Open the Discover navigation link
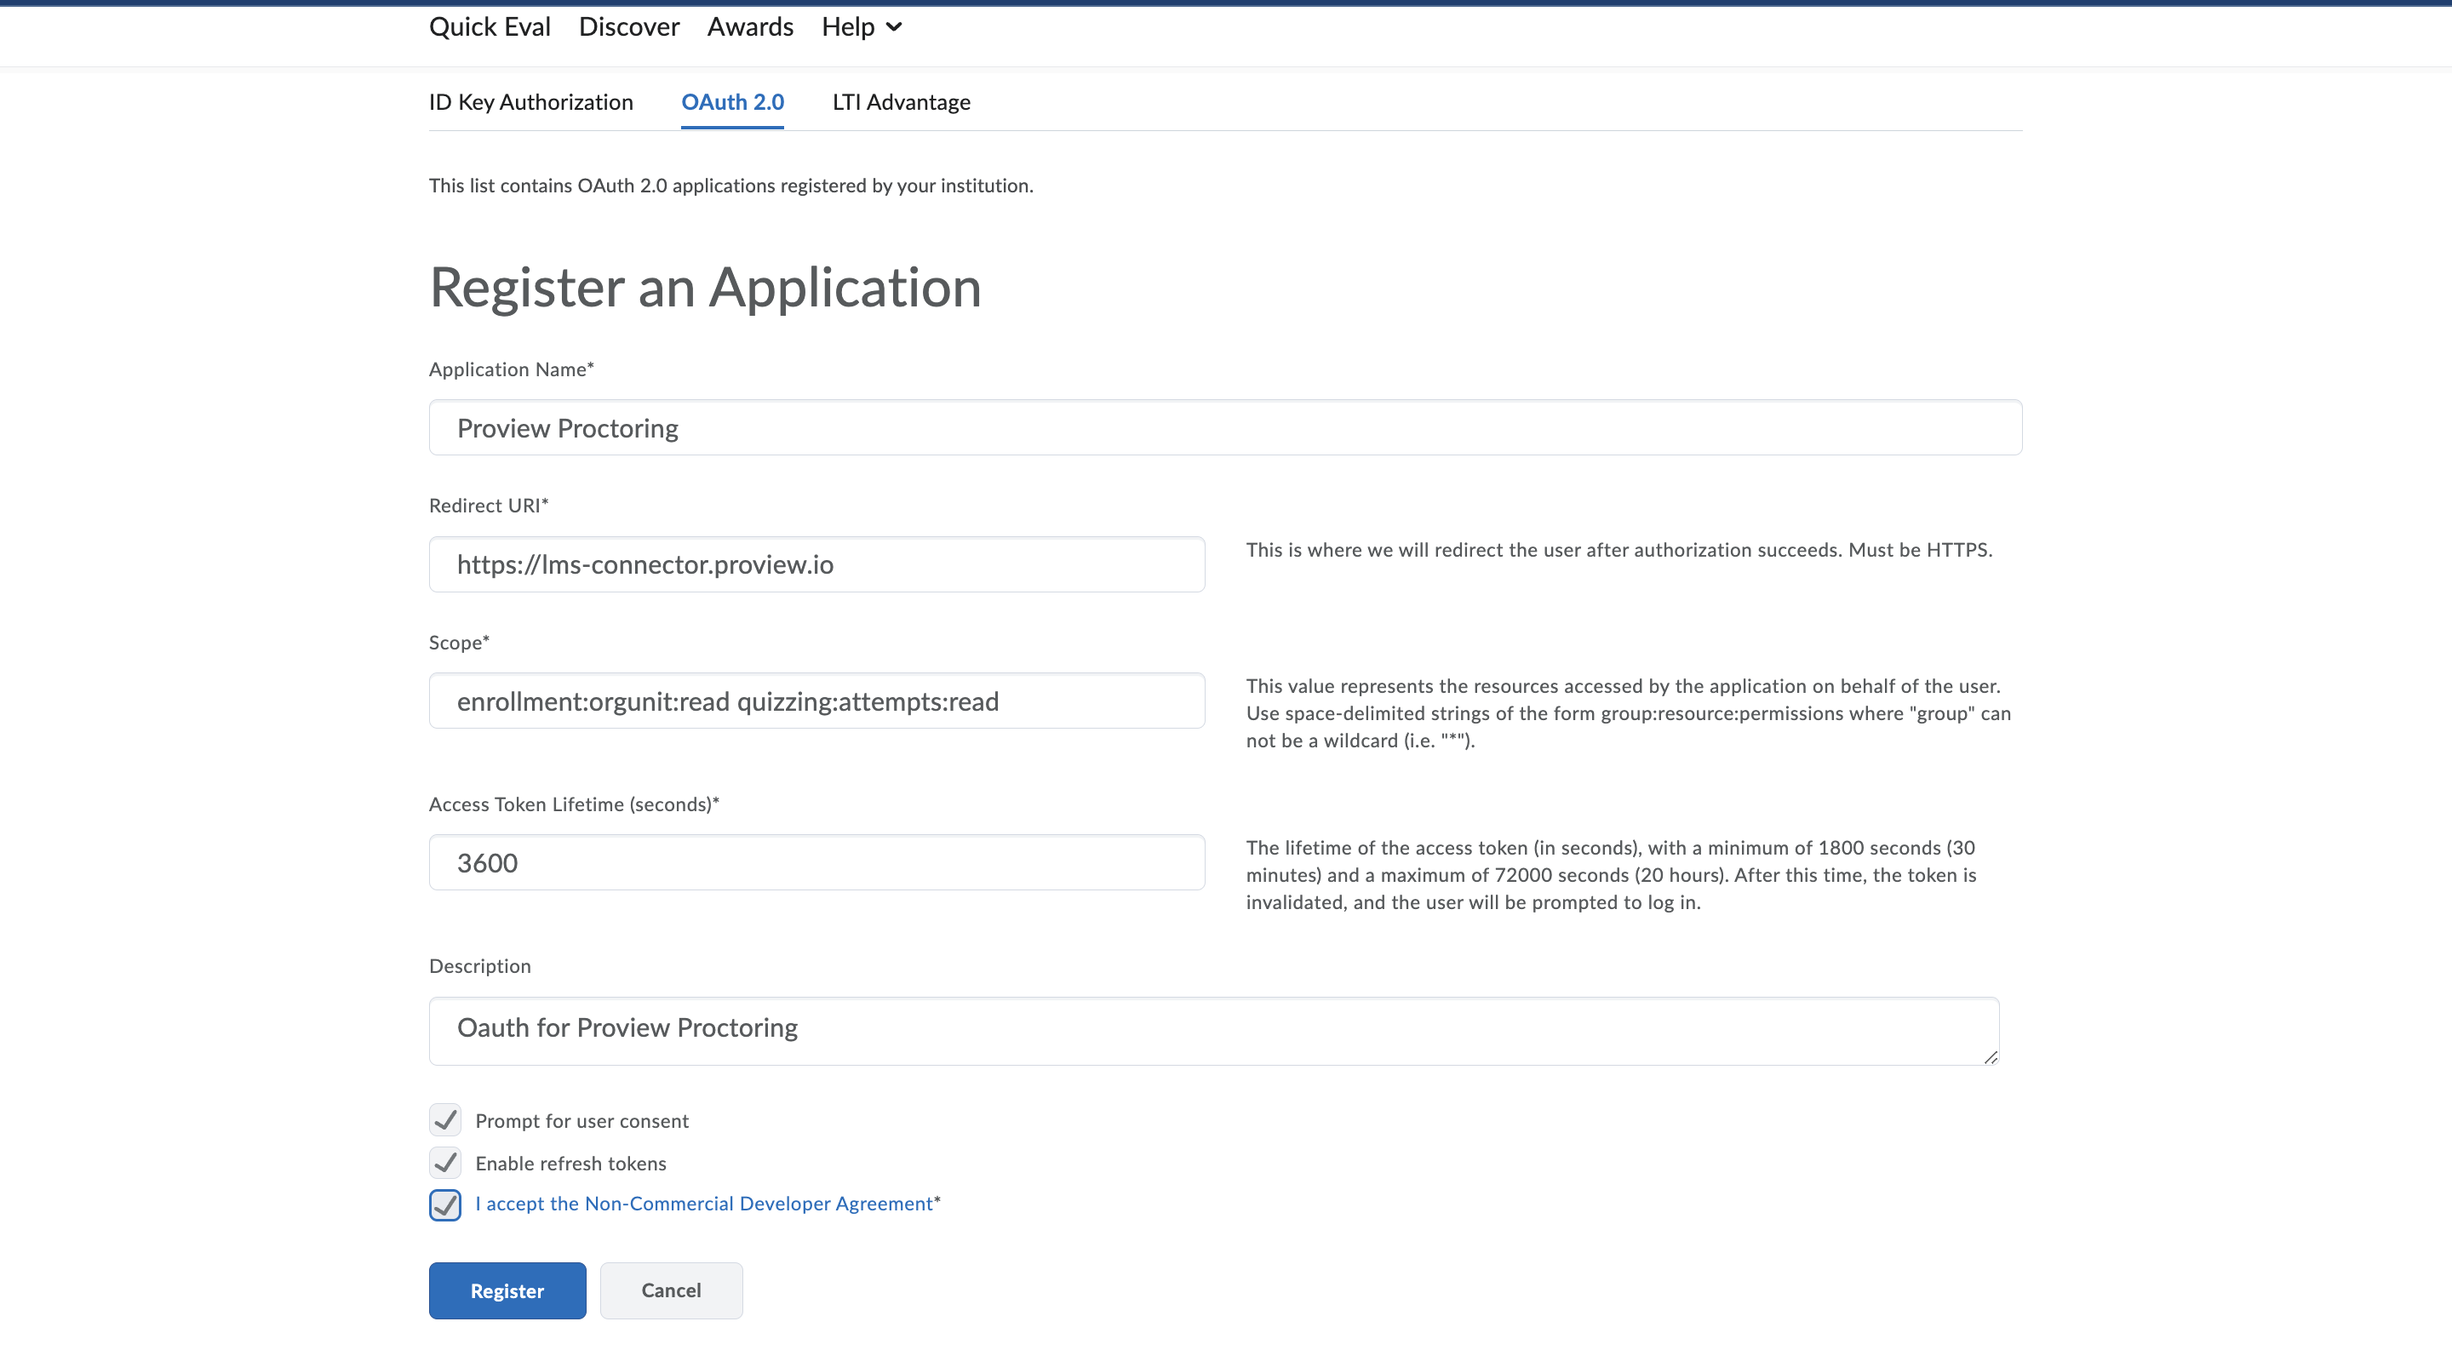Viewport: 2452px width, 1350px height. click(x=628, y=26)
